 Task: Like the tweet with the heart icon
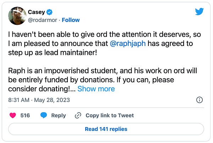13,115
